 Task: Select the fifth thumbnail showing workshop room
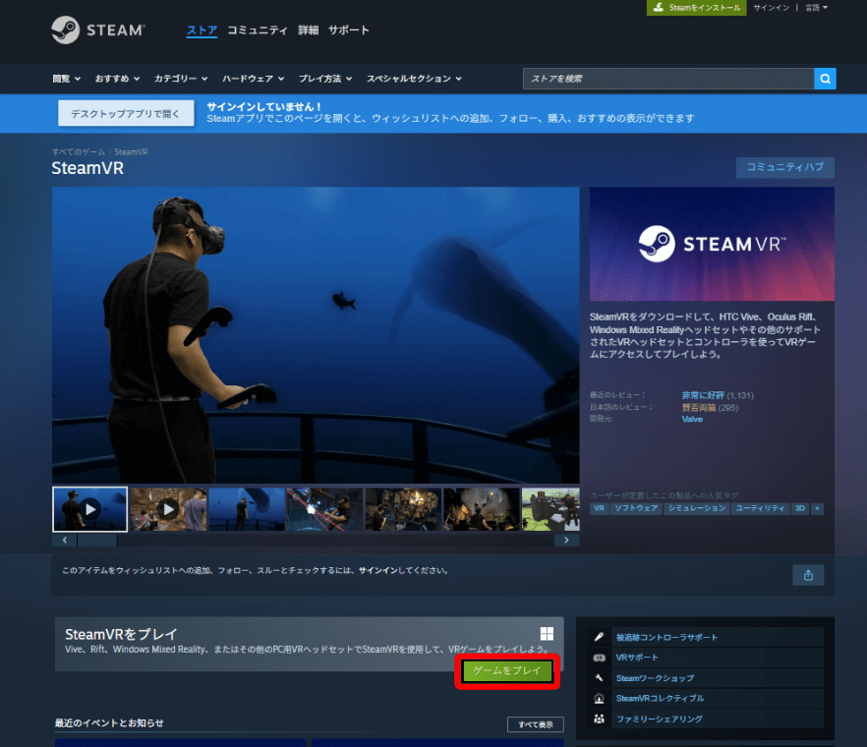pyautogui.click(x=404, y=509)
